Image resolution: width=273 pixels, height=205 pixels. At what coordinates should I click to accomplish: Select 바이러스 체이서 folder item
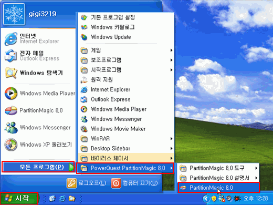pyautogui.click(x=126, y=158)
